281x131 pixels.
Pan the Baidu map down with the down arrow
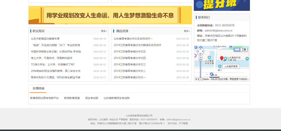tap(200, 54)
